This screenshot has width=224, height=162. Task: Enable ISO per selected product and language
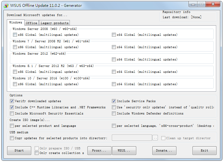(12, 126)
